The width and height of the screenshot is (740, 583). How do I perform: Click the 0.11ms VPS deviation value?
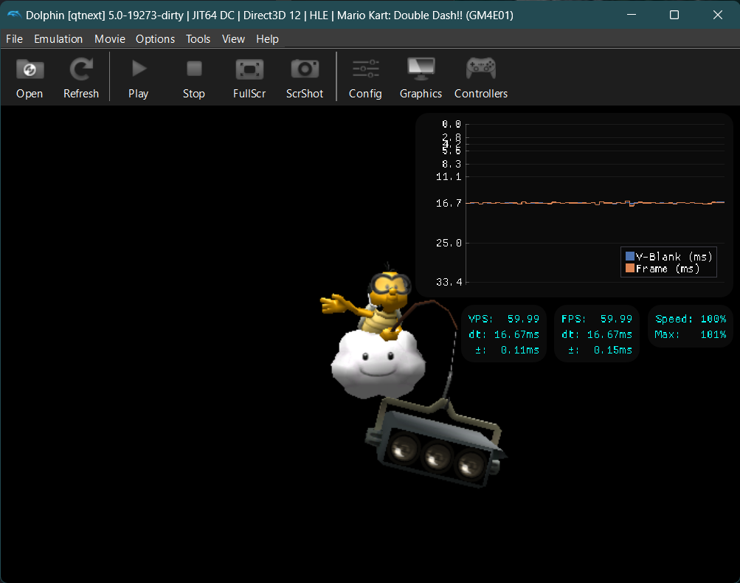[519, 350]
